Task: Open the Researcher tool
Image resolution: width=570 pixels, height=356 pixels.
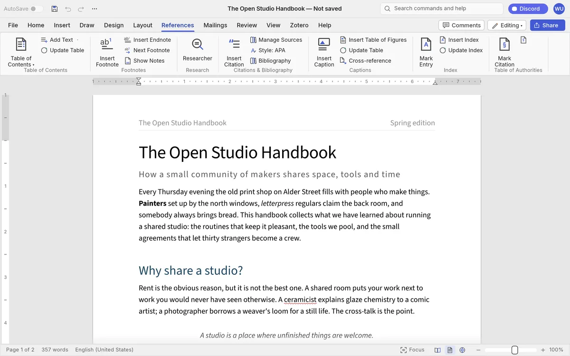Action: tap(198, 50)
